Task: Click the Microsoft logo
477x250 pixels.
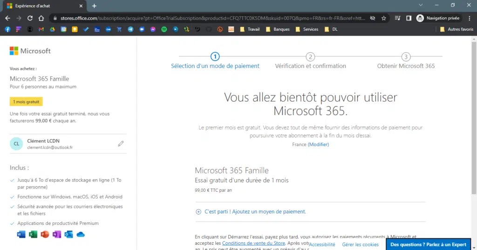Action: (x=30, y=51)
